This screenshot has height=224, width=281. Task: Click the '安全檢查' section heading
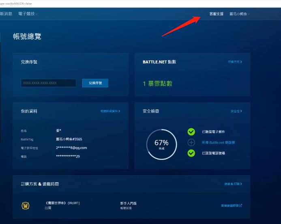pos(151,111)
